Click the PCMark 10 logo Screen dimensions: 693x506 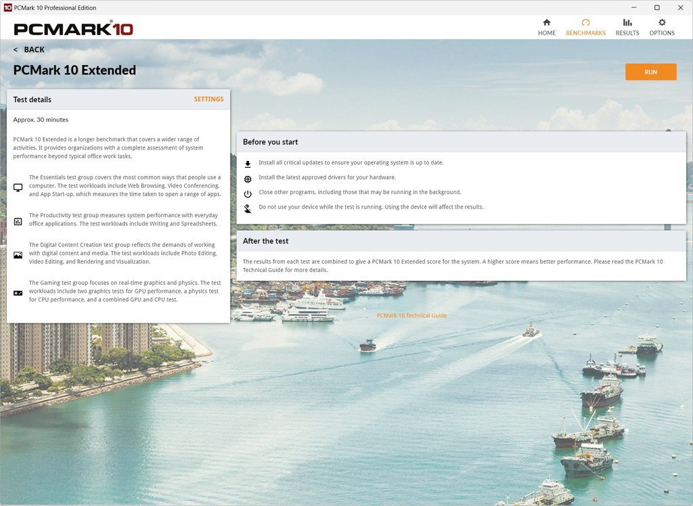point(73,28)
